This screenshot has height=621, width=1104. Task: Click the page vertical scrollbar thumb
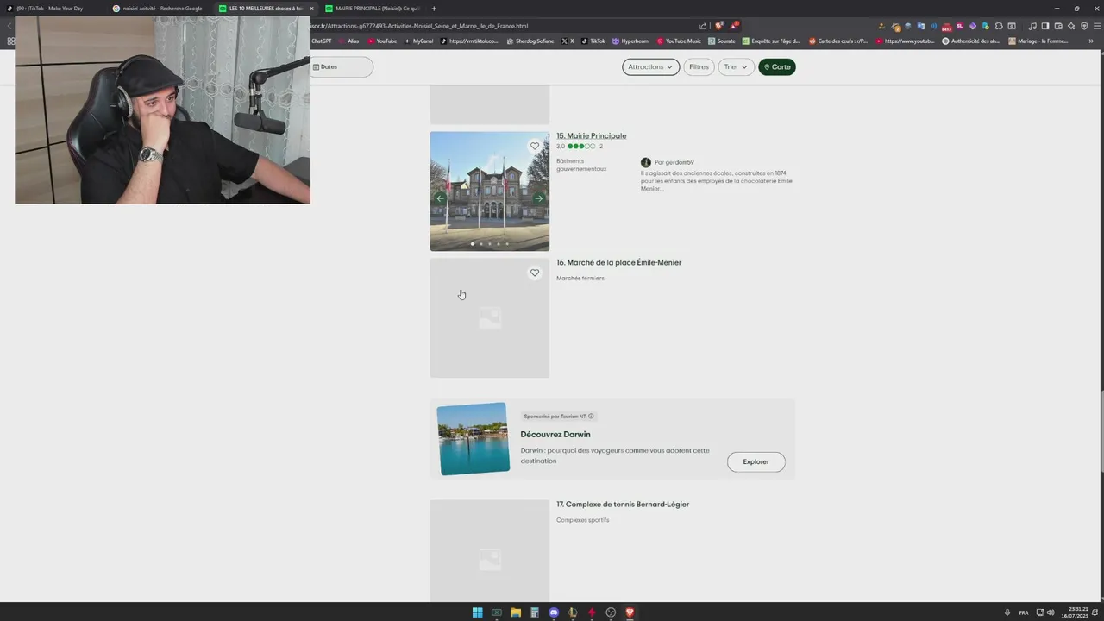[x=1101, y=432]
